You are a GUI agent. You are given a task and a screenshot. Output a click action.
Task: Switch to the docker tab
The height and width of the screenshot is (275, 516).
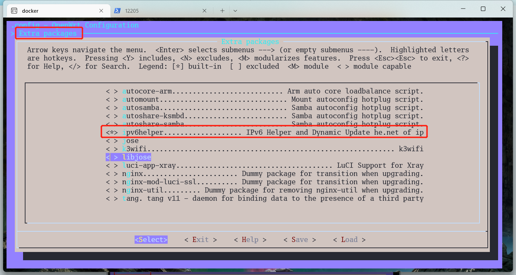[55, 11]
